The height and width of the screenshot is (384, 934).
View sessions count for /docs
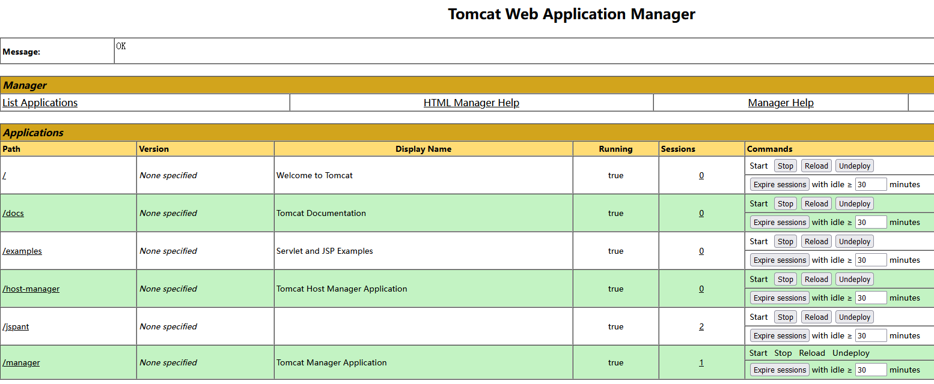(x=701, y=213)
